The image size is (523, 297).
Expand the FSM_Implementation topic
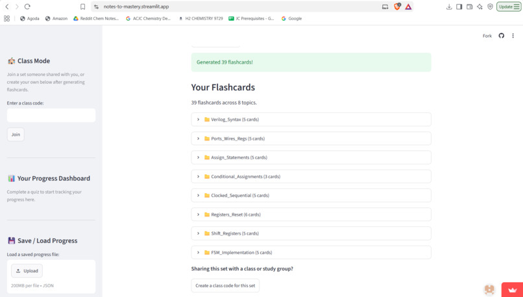pyautogui.click(x=311, y=253)
